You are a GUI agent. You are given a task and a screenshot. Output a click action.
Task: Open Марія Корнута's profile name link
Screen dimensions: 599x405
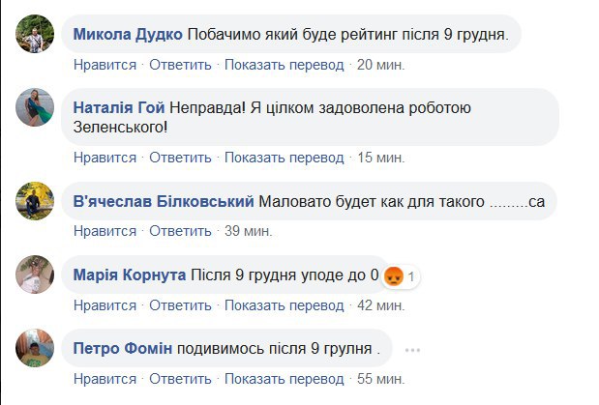[x=130, y=275]
